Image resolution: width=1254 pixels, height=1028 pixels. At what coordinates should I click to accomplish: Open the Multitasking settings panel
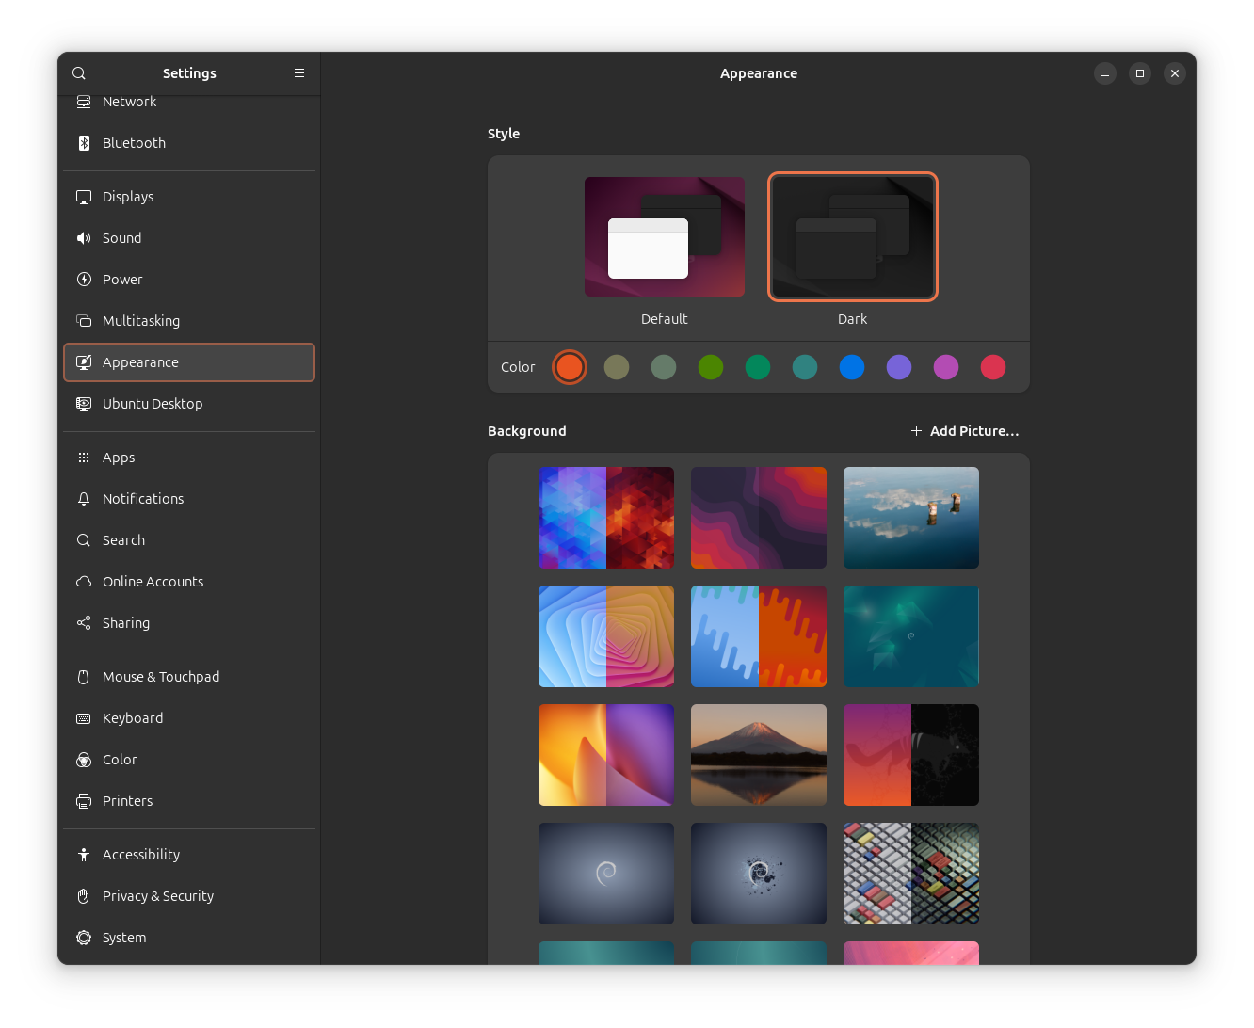[x=141, y=321]
